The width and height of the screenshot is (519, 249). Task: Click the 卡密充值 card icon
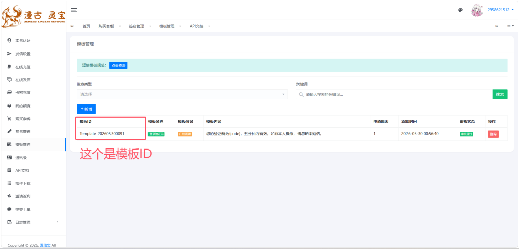[9, 92]
